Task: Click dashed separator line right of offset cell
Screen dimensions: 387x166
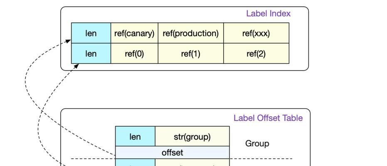Action: tap(261, 159)
